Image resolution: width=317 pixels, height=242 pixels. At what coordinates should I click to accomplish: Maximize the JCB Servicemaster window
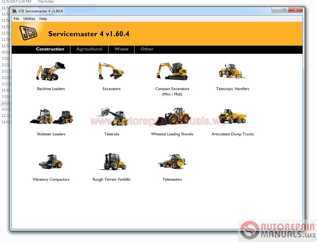point(284,10)
